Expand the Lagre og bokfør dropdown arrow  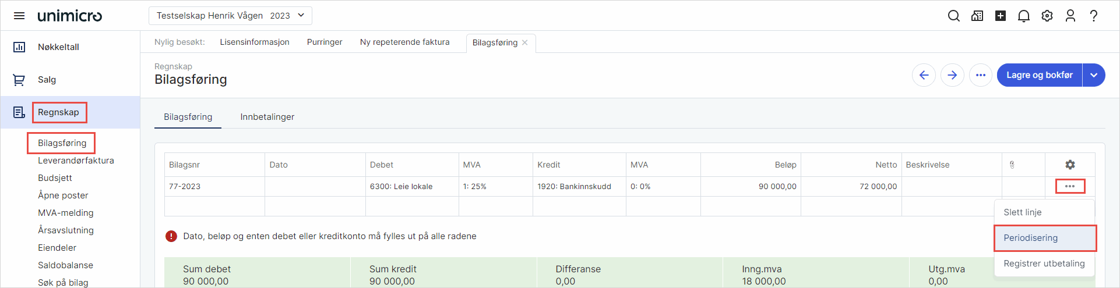click(1094, 75)
